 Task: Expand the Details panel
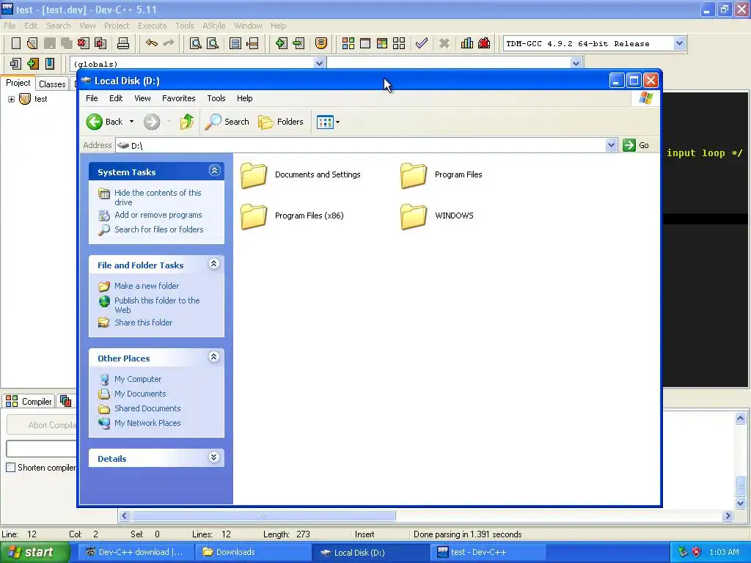[214, 457]
